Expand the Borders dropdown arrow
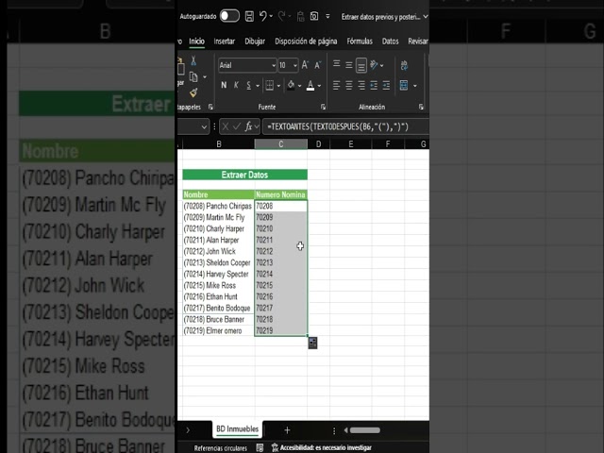 click(278, 86)
